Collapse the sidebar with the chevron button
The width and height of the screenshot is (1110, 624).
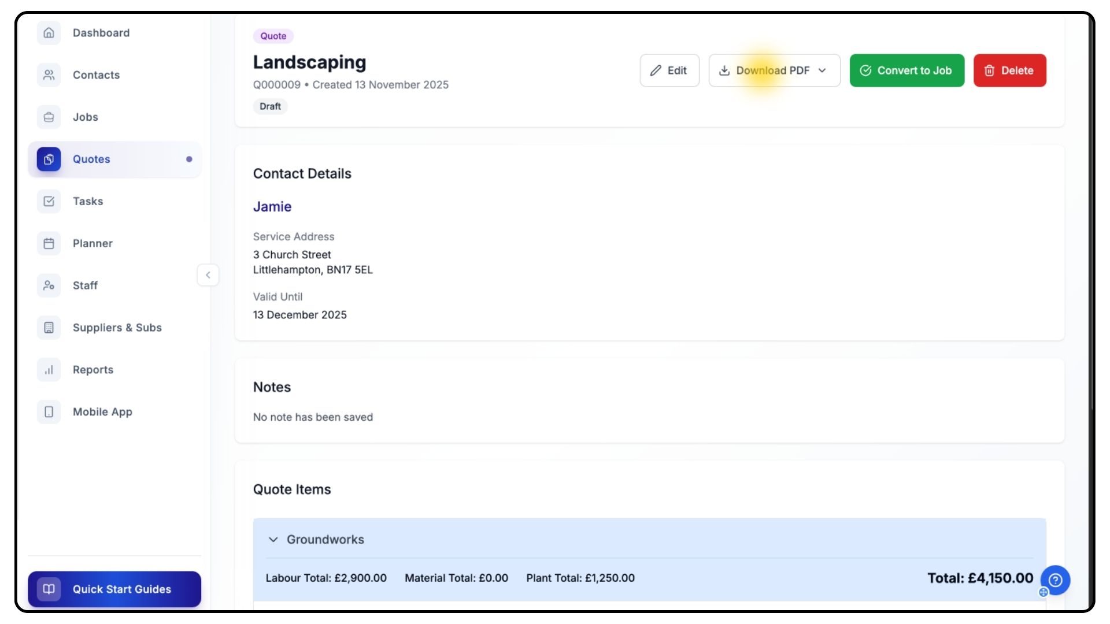tap(208, 275)
